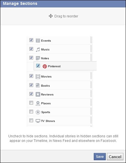Click the red Pinterest logo icon
This screenshot has height=163, width=126.
click(45, 66)
